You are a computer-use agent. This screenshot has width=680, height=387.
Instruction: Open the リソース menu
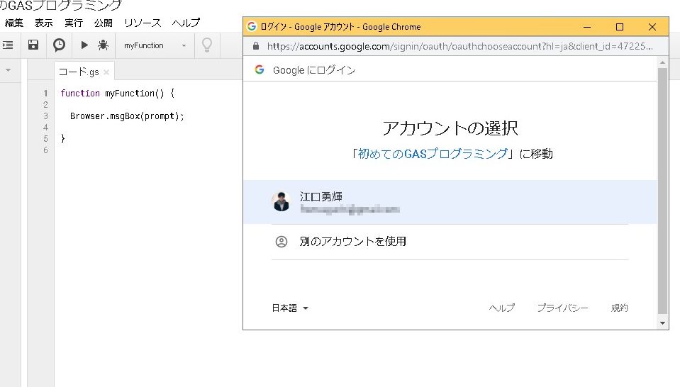(x=143, y=23)
